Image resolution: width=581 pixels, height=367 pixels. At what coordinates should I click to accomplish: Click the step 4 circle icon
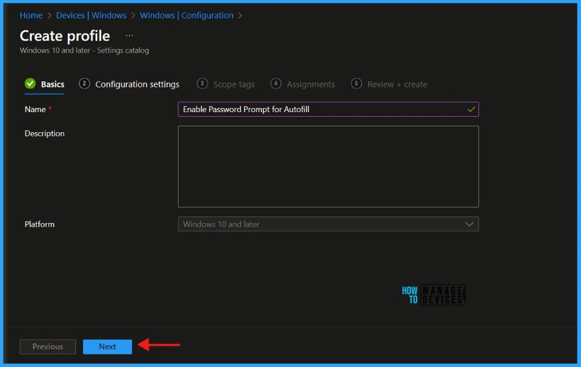276,84
